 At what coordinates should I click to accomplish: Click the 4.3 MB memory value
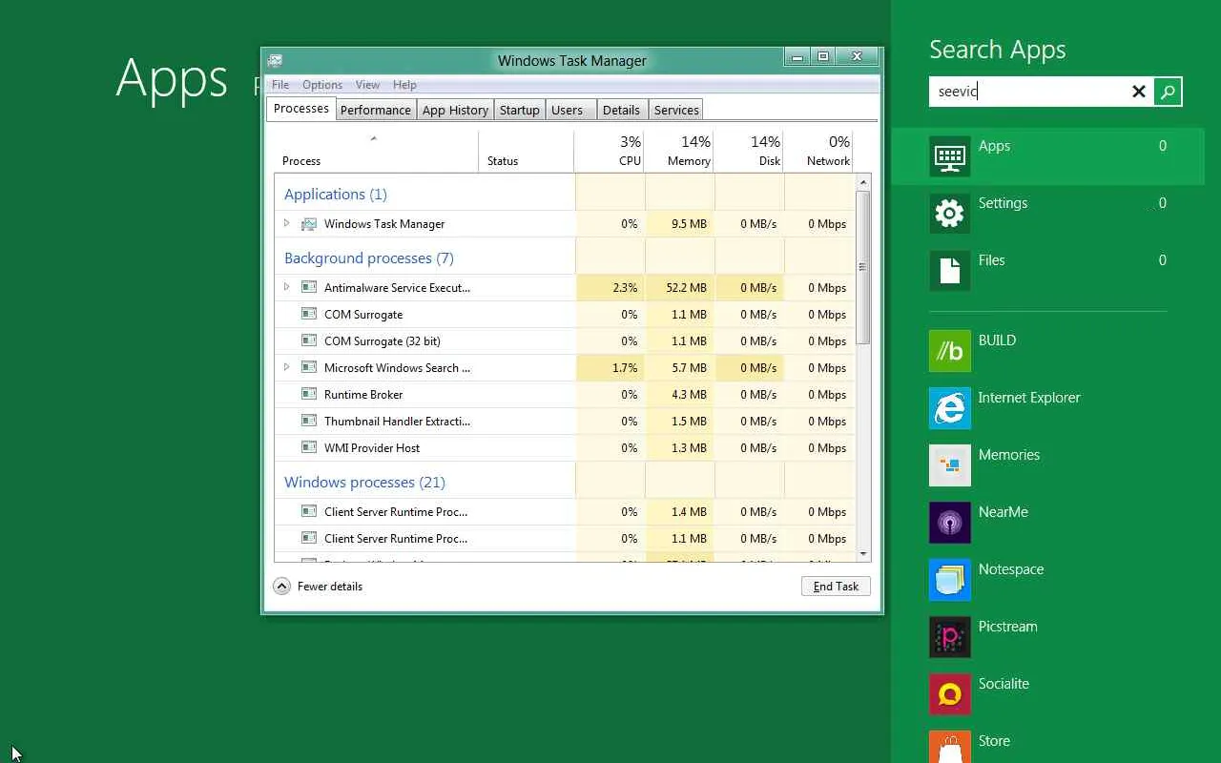tap(689, 394)
